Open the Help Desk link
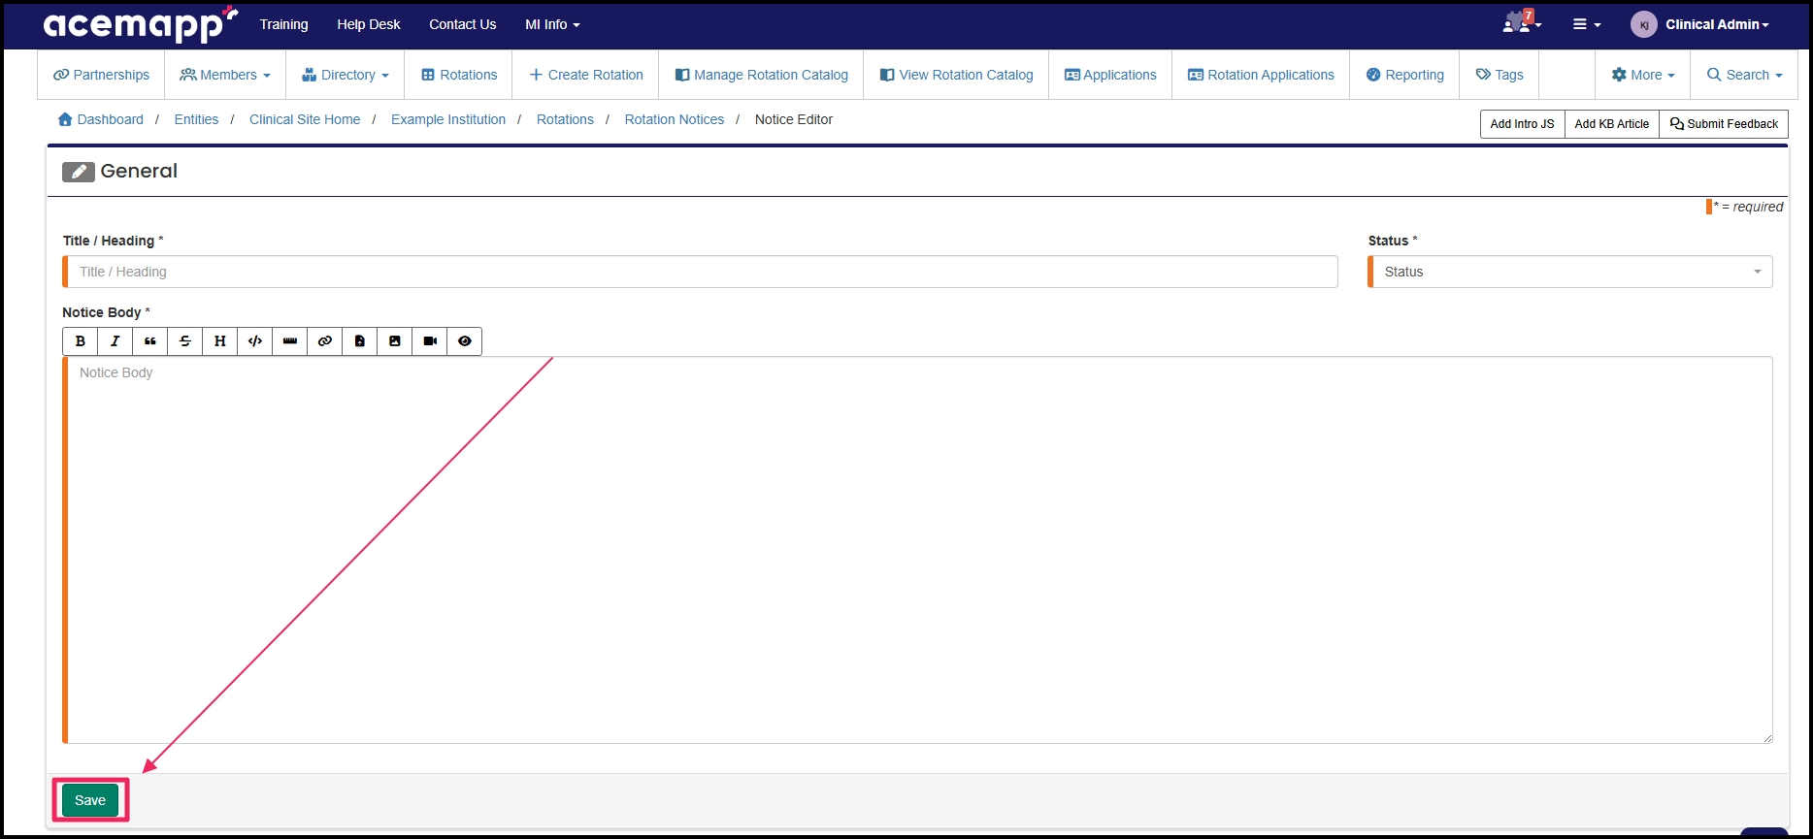 point(369,24)
